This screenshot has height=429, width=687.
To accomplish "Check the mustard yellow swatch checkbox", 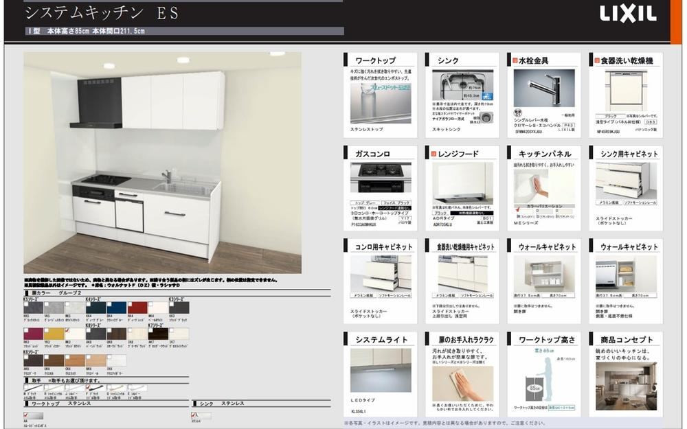I will coord(47,331).
